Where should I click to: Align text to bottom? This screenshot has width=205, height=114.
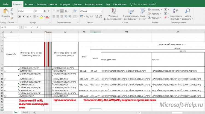coord(61,11)
